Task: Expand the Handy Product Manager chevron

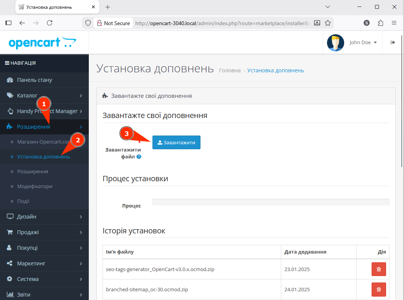Action: pos(81,111)
